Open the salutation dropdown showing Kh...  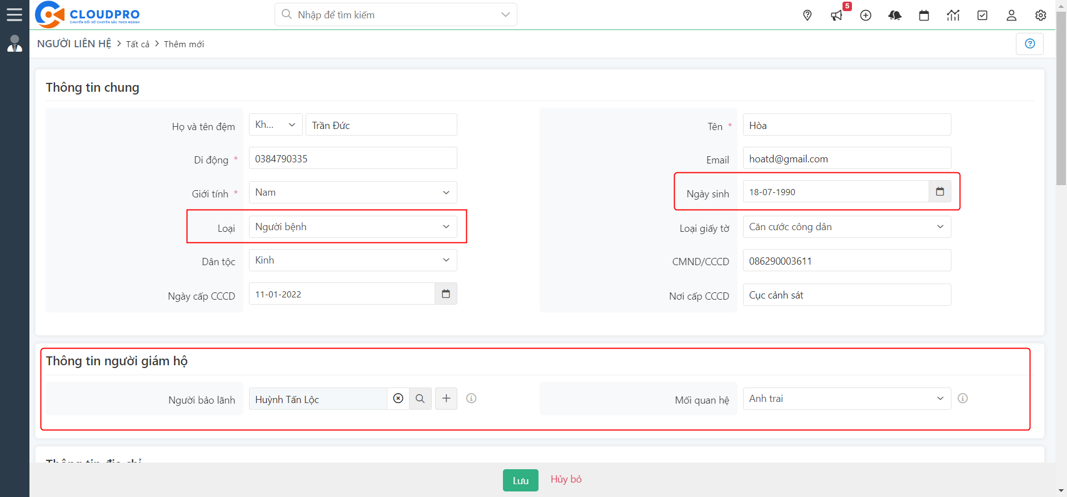276,125
